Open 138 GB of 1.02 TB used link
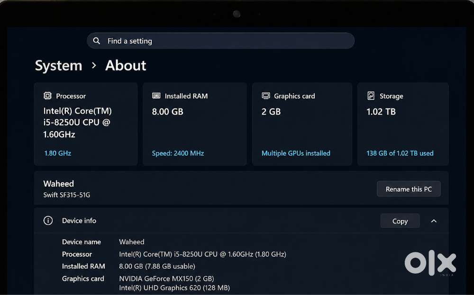This screenshot has width=474, height=295. (x=400, y=153)
